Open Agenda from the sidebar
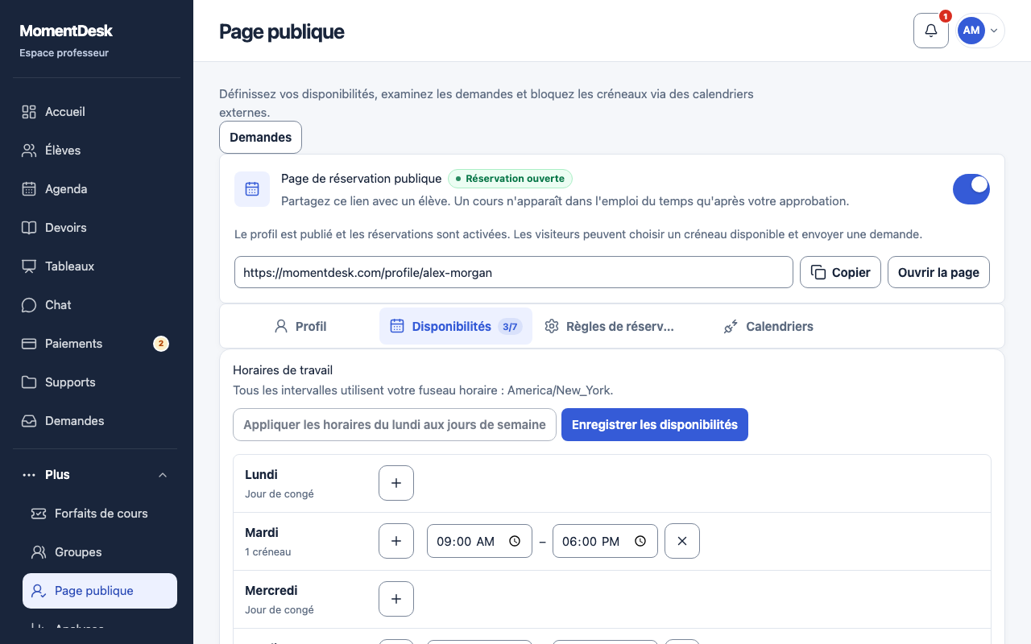Image resolution: width=1031 pixels, height=644 pixels. pos(97,189)
